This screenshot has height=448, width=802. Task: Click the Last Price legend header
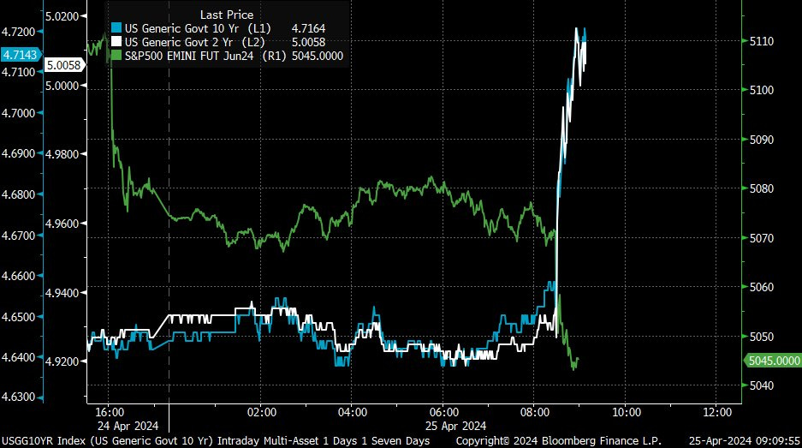[x=226, y=15]
